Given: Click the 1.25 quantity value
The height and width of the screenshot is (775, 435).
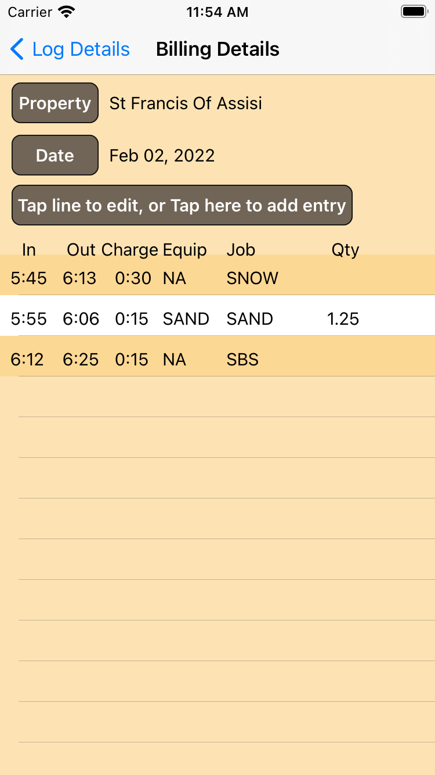Looking at the screenshot, I should coord(343,319).
